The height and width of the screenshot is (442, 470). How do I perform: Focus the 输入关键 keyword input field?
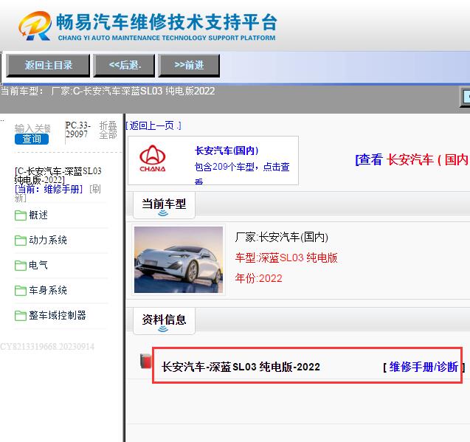point(32,128)
